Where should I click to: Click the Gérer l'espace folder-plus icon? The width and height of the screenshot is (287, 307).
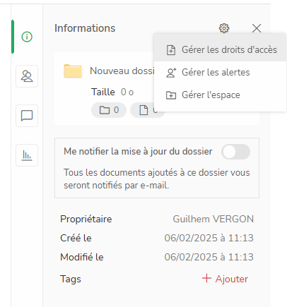click(171, 95)
